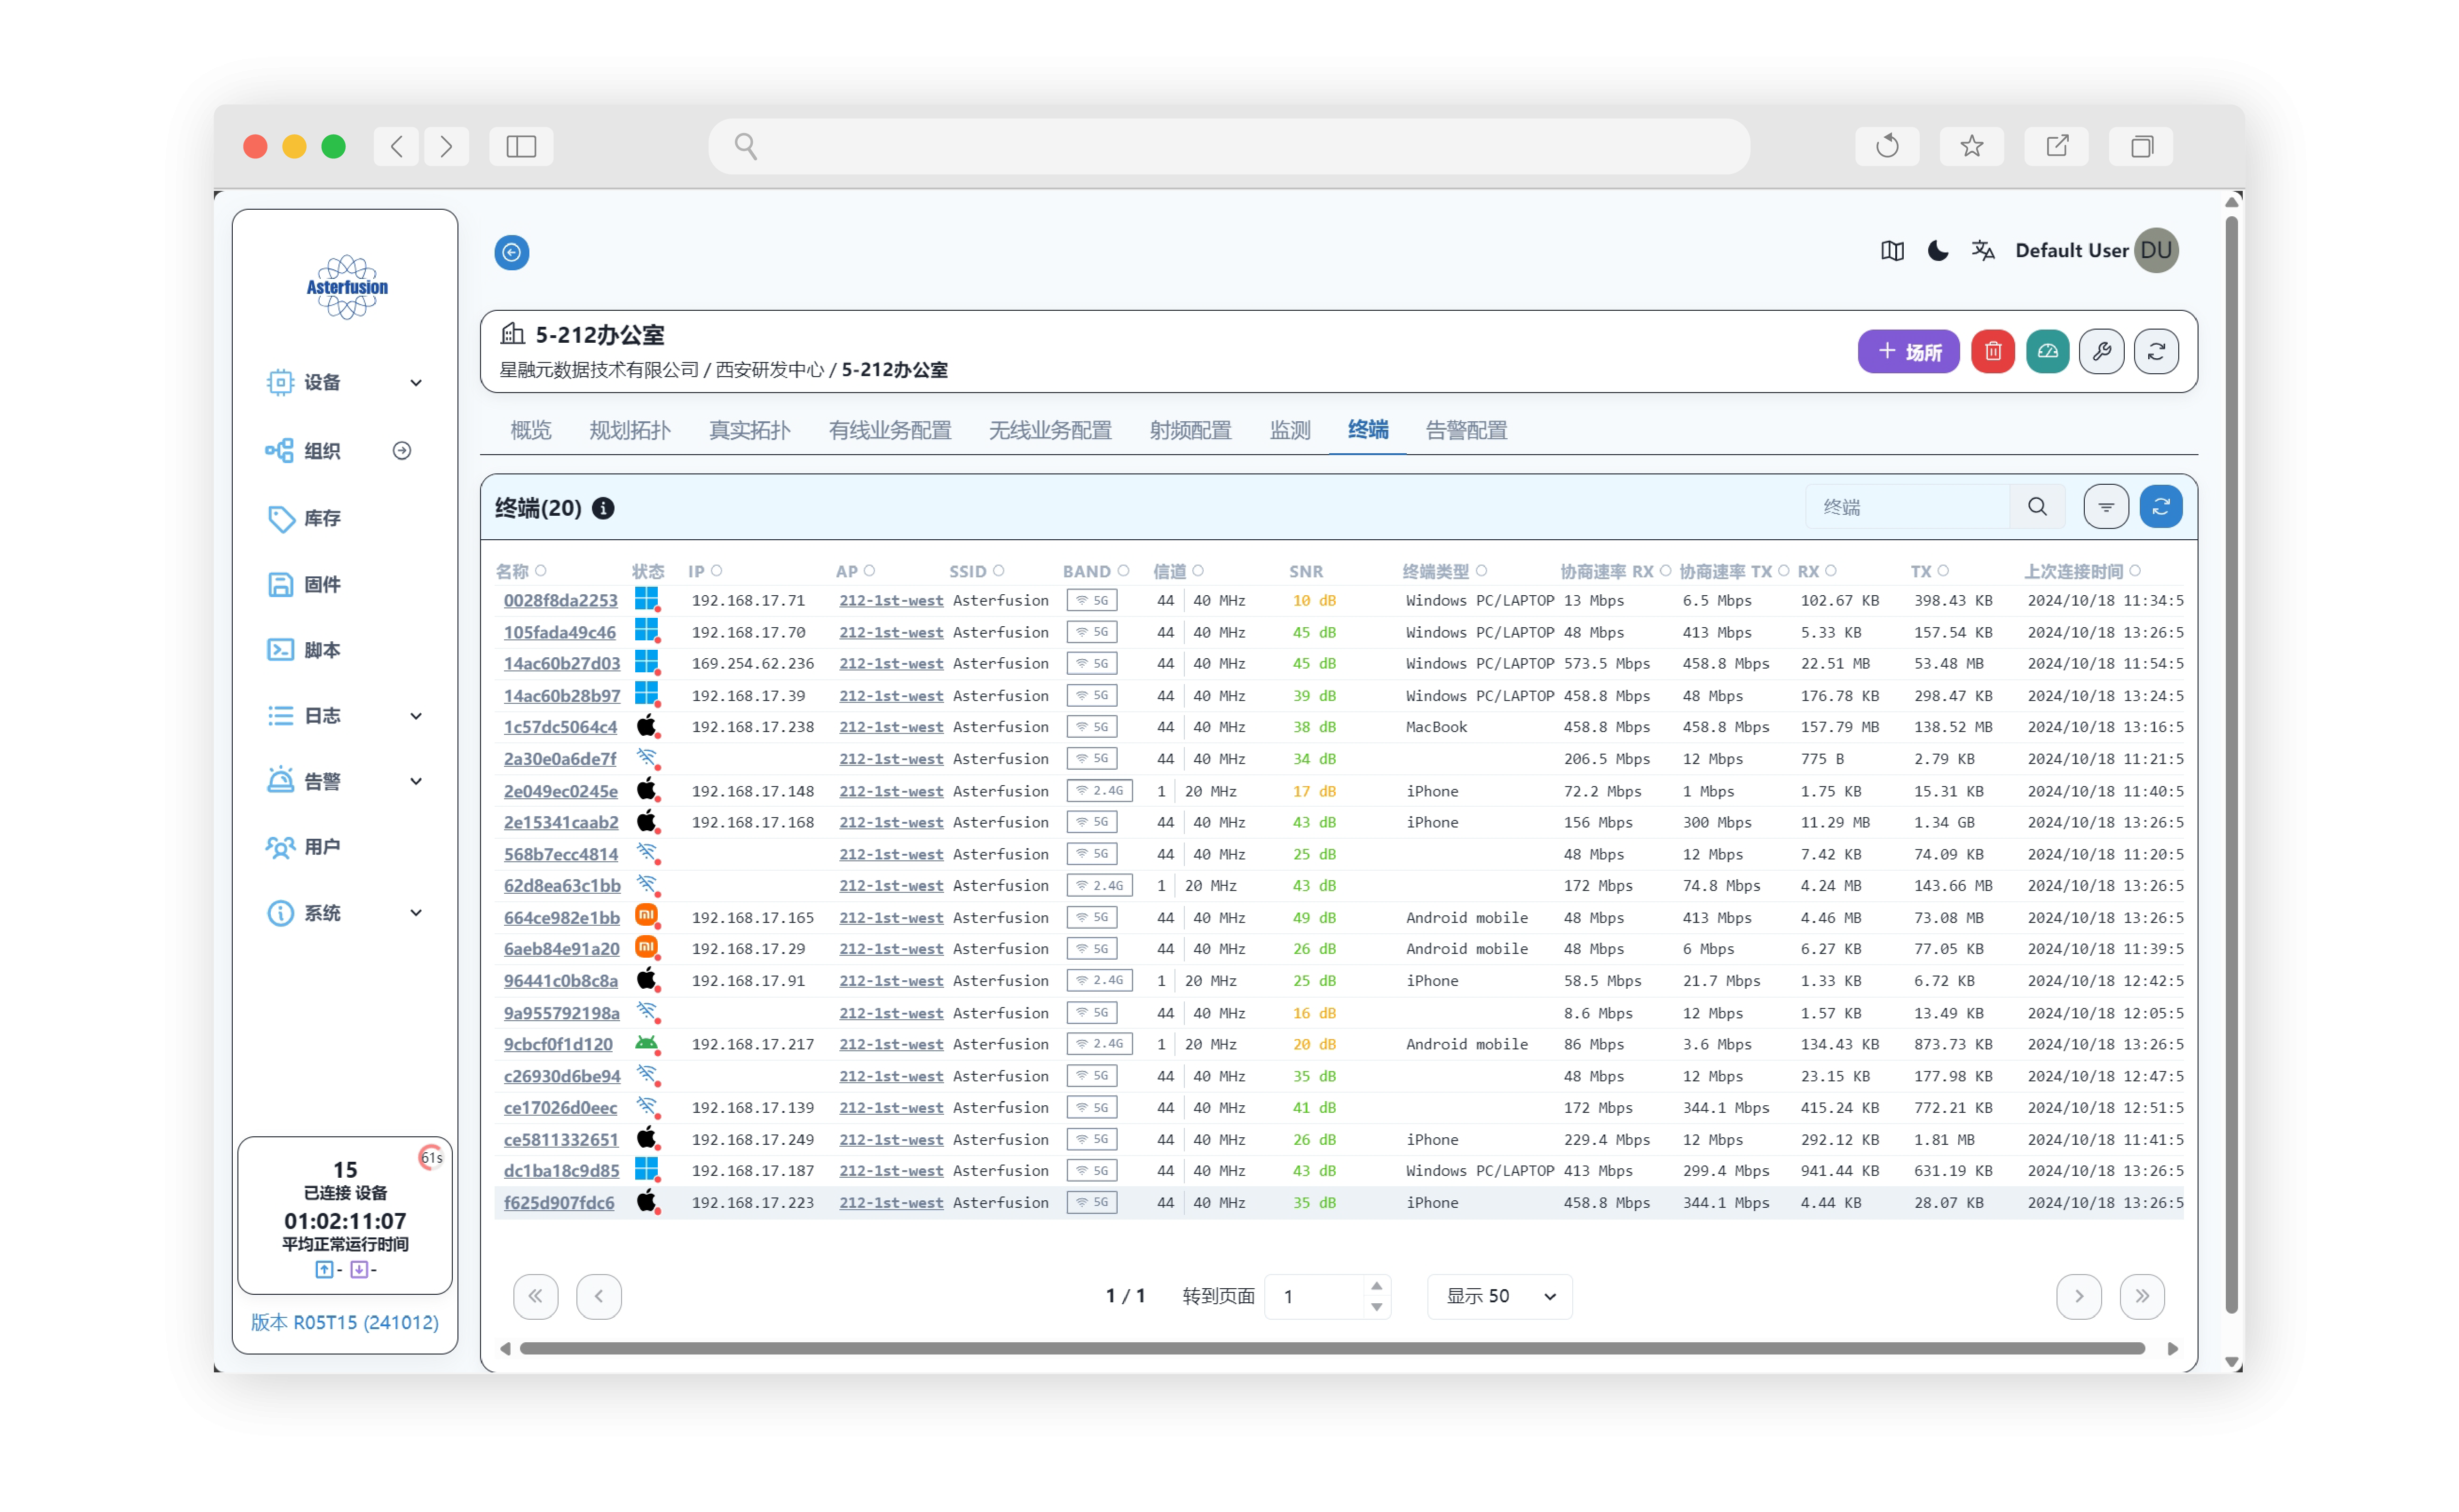Viewport: 2459px width, 1512px height.
Task: Click the Asterfusion logo
Action: pos(346,287)
